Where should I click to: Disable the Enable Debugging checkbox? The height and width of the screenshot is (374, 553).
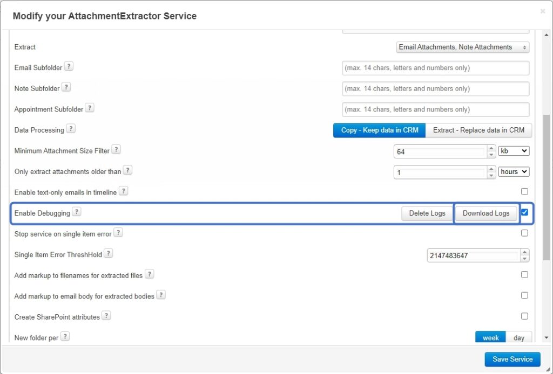[524, 212]
